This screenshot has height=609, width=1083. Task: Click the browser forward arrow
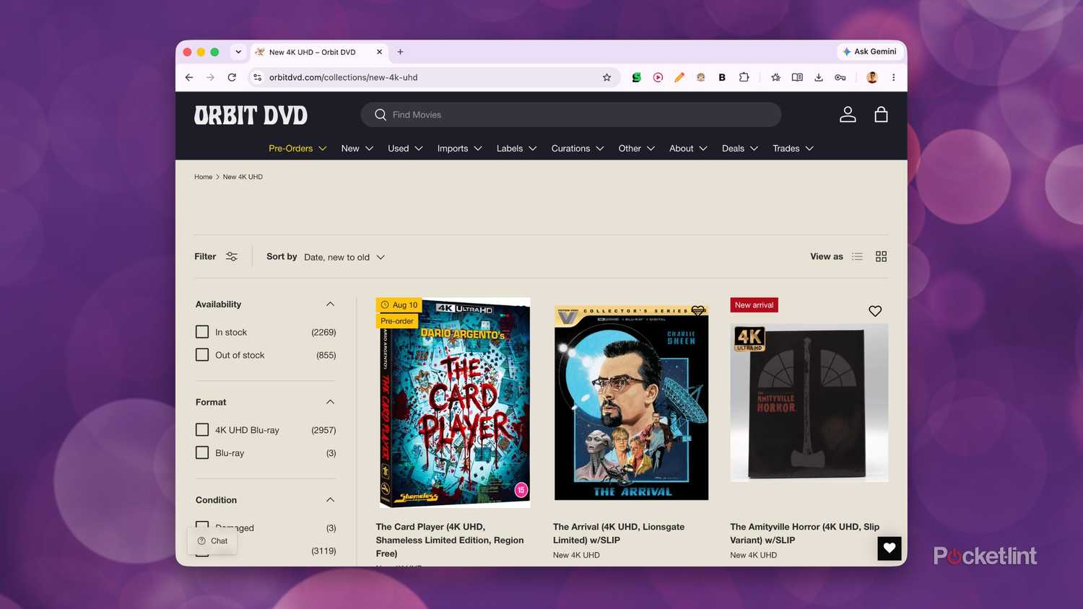210,77
